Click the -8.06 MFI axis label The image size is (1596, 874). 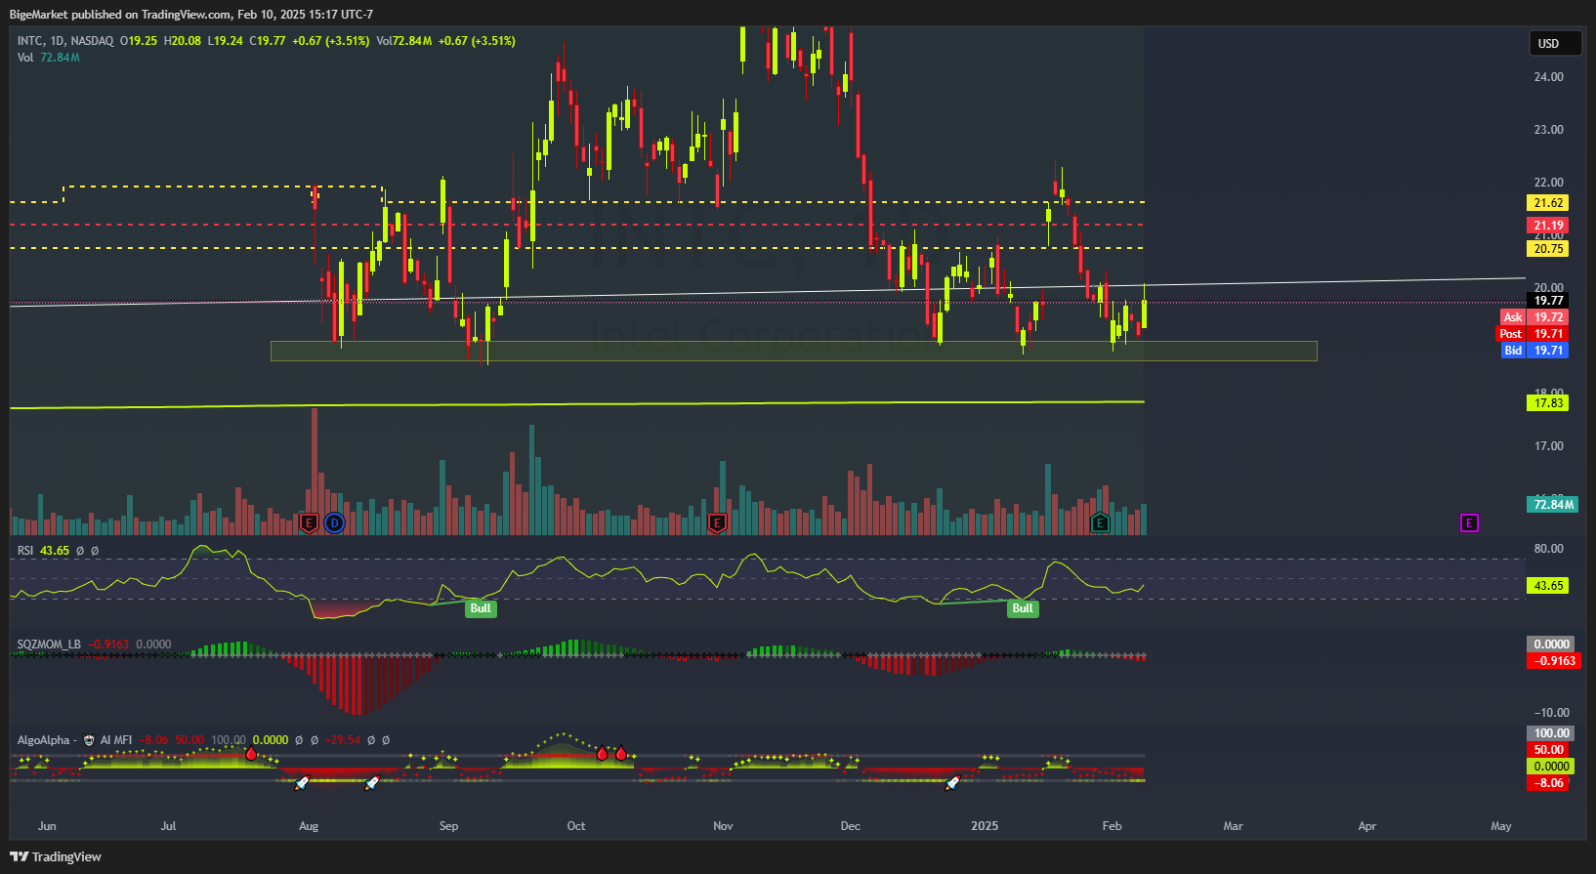coord(1548,783)
